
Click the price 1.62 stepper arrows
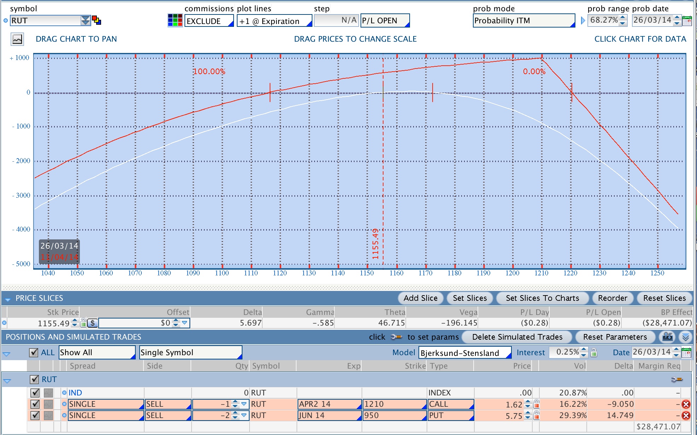(528, 404)
